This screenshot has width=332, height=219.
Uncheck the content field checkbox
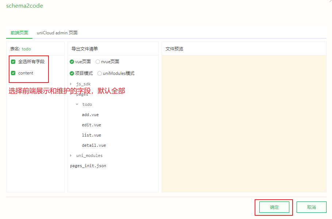pyautogui.click(x=14, y=73)
